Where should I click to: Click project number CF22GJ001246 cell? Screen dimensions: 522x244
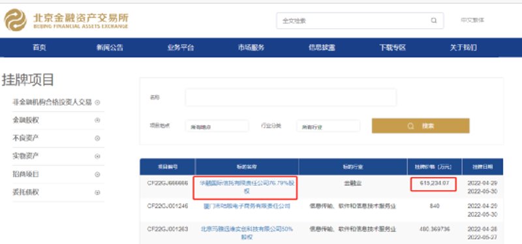(x=168, y=206)
